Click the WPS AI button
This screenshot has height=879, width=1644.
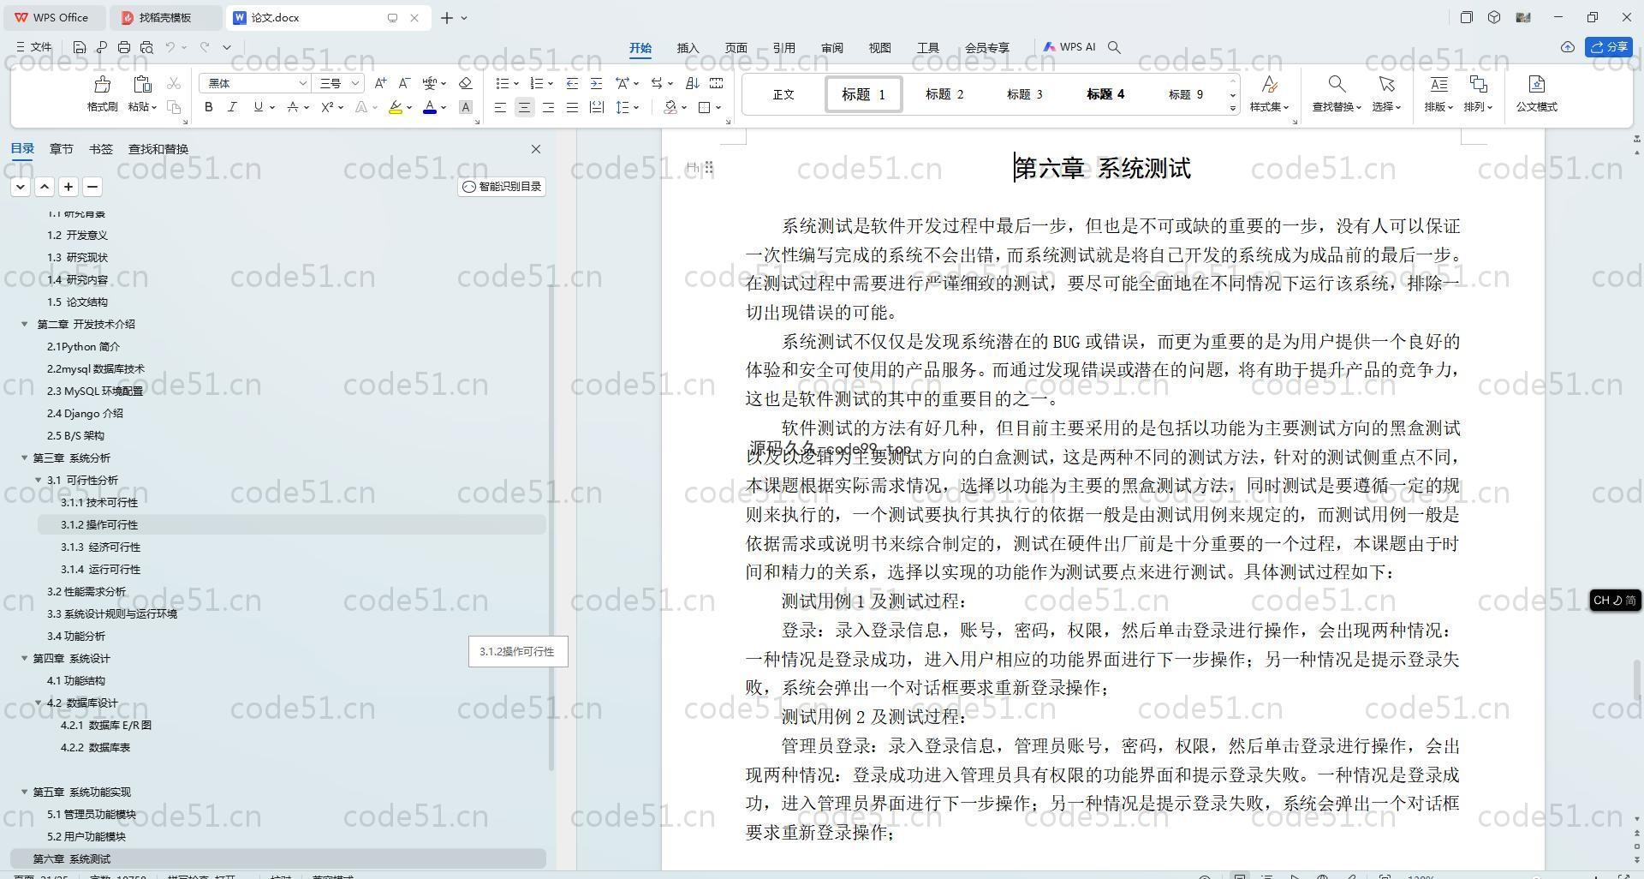pyautogui.click(x=1069, y=47)
